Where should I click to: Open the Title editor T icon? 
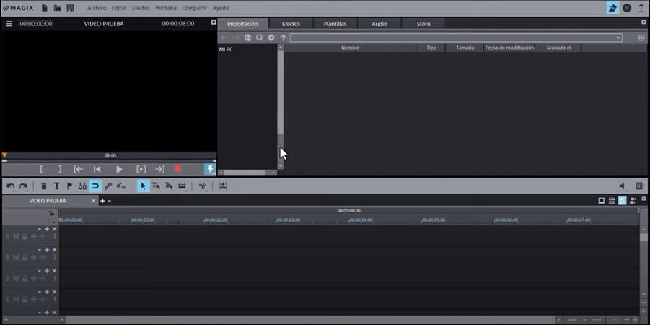tap(56, 186)
